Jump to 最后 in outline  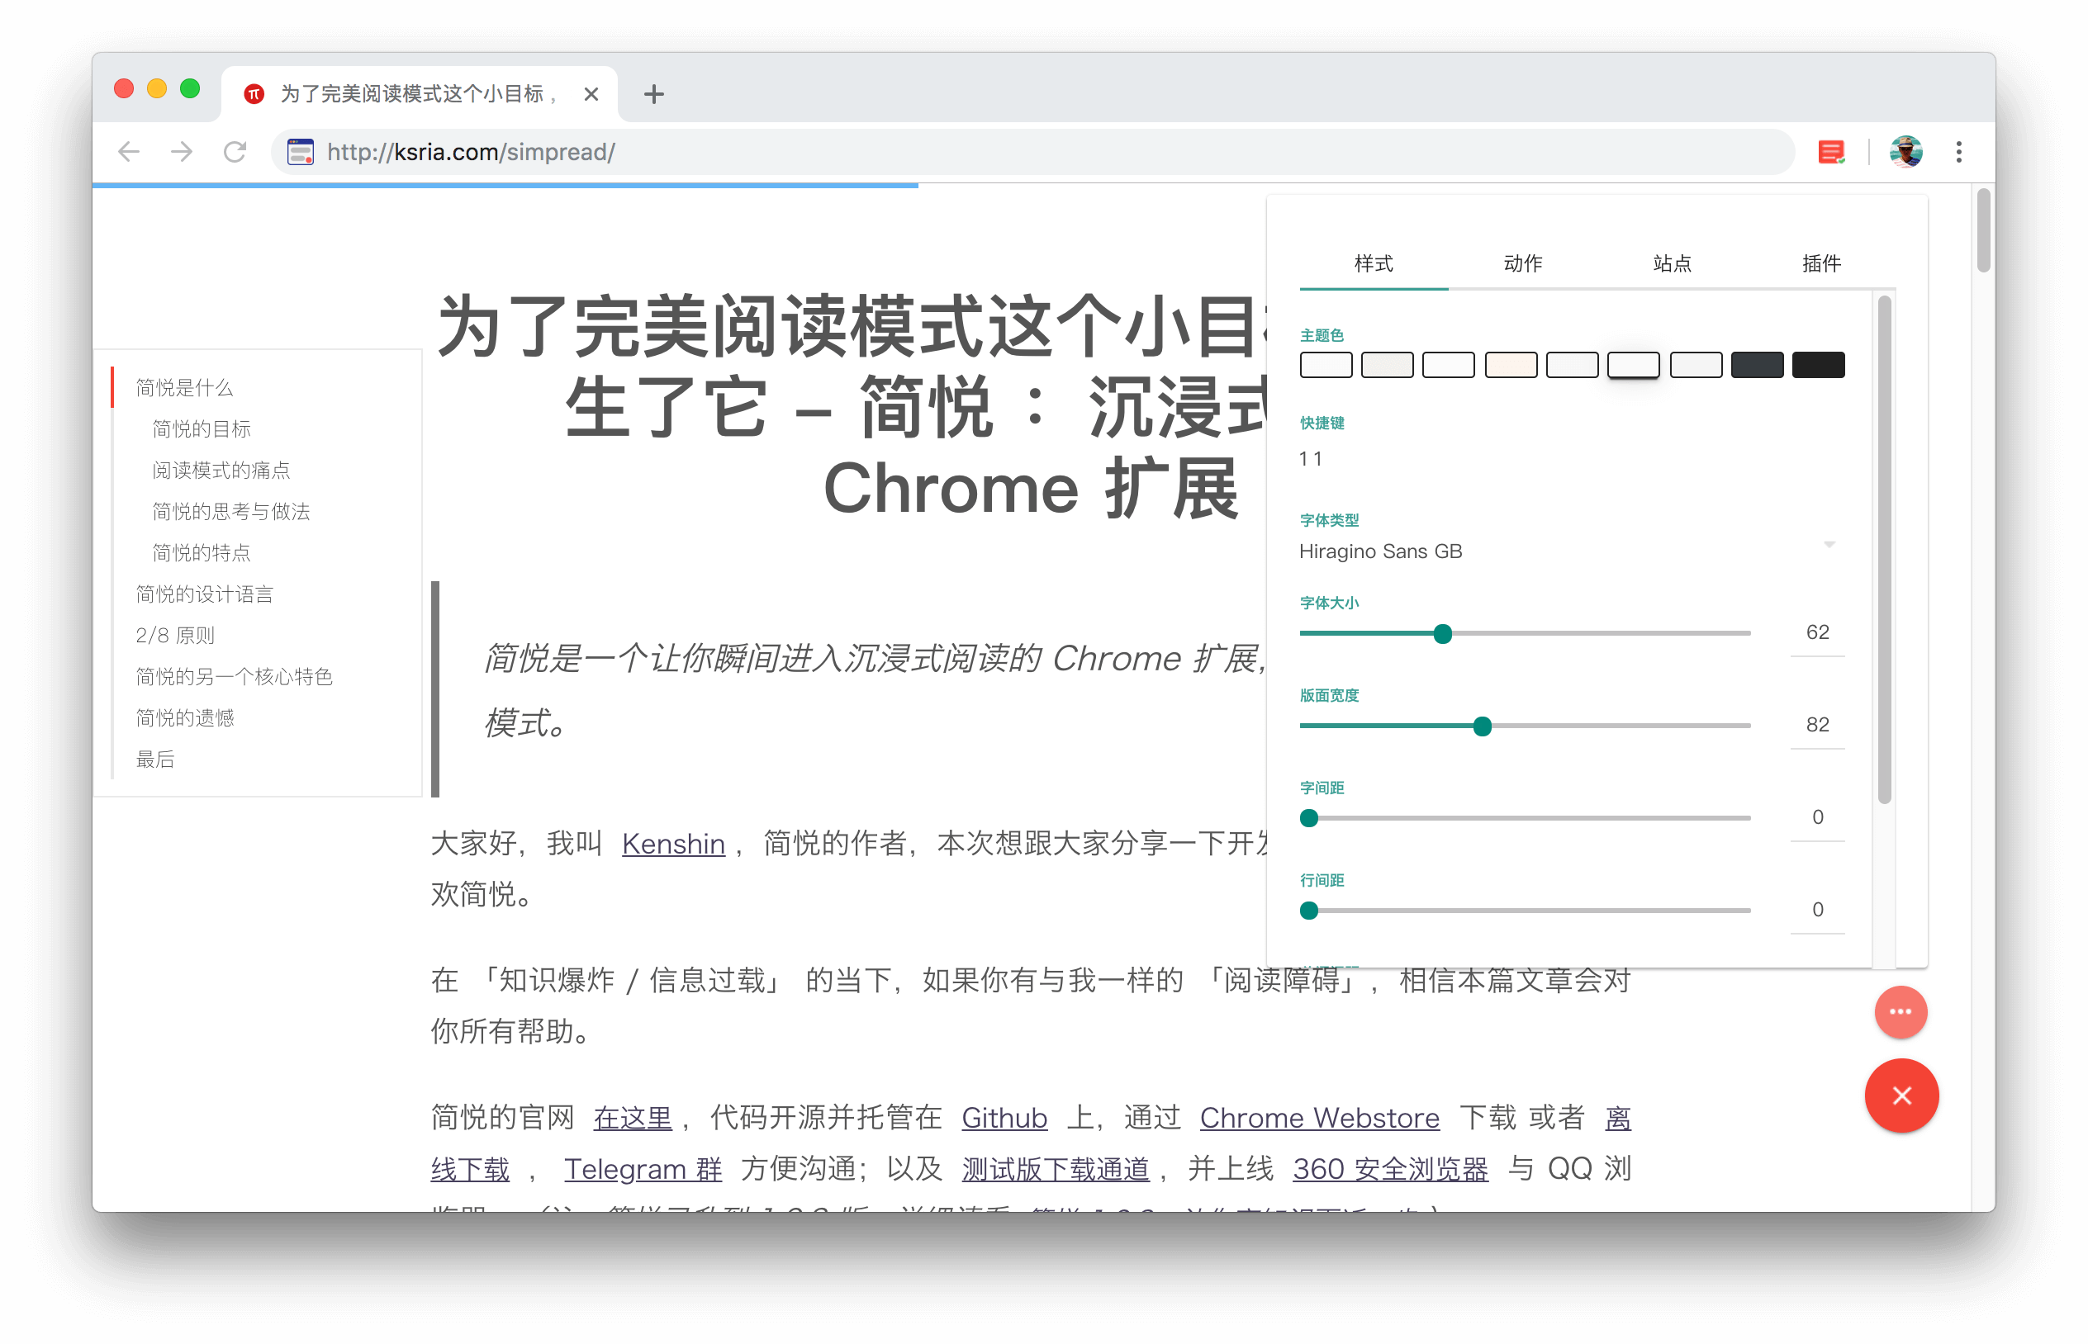154,760
